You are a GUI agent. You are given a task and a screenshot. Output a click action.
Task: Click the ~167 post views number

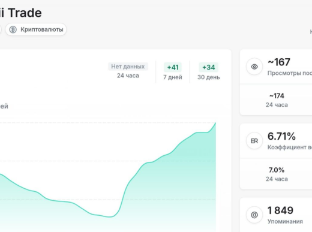point(279,62)
